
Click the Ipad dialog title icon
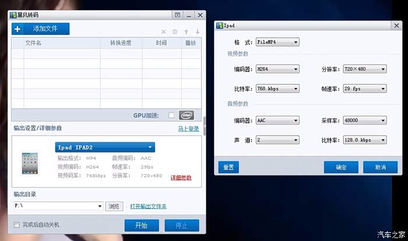pyautogui.click(x=220, y=26)
